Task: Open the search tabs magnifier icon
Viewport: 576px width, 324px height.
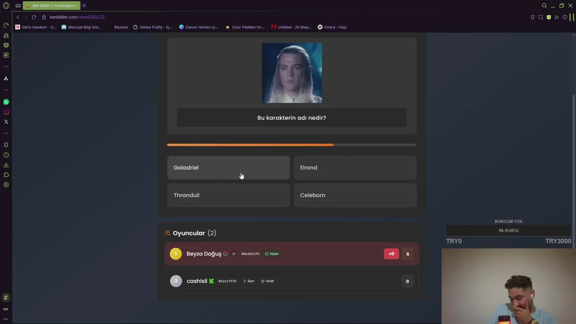Action: pos(544,6)
